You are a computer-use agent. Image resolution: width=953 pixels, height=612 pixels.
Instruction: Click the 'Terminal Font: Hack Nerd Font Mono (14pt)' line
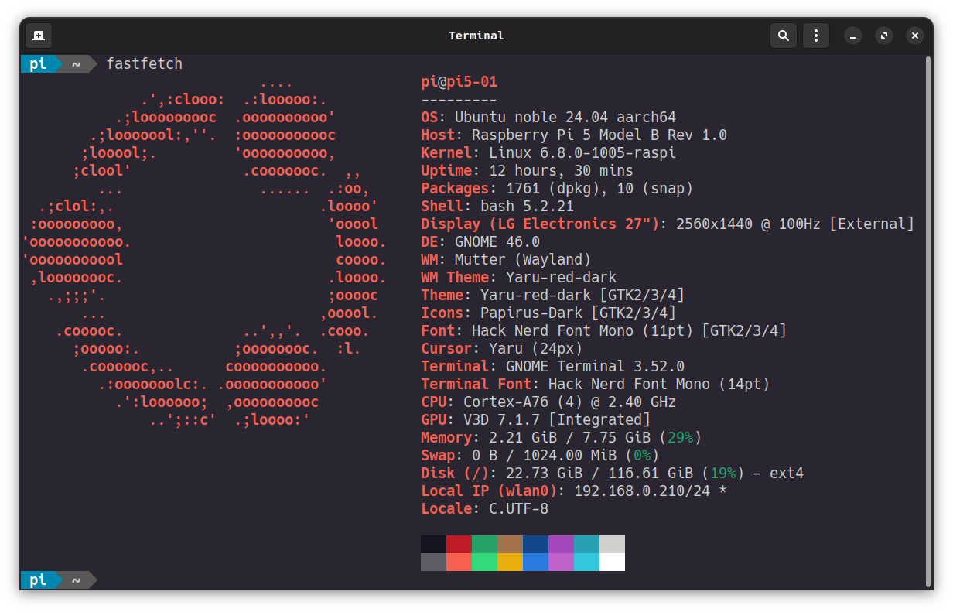[596, 385]
